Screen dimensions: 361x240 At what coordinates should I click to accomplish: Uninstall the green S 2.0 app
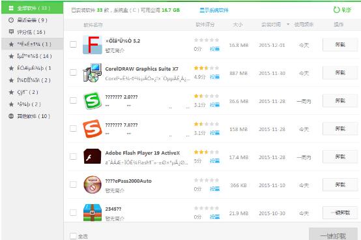(340, 100)
